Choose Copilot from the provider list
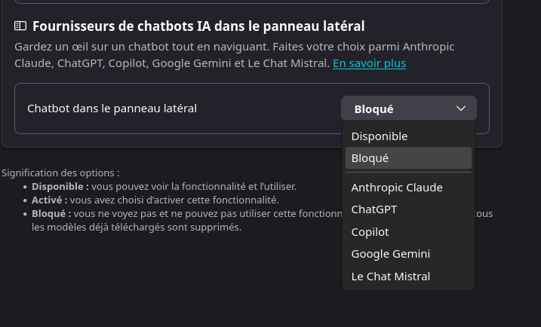This screenshot has height=327, width=541. [370, 232]
